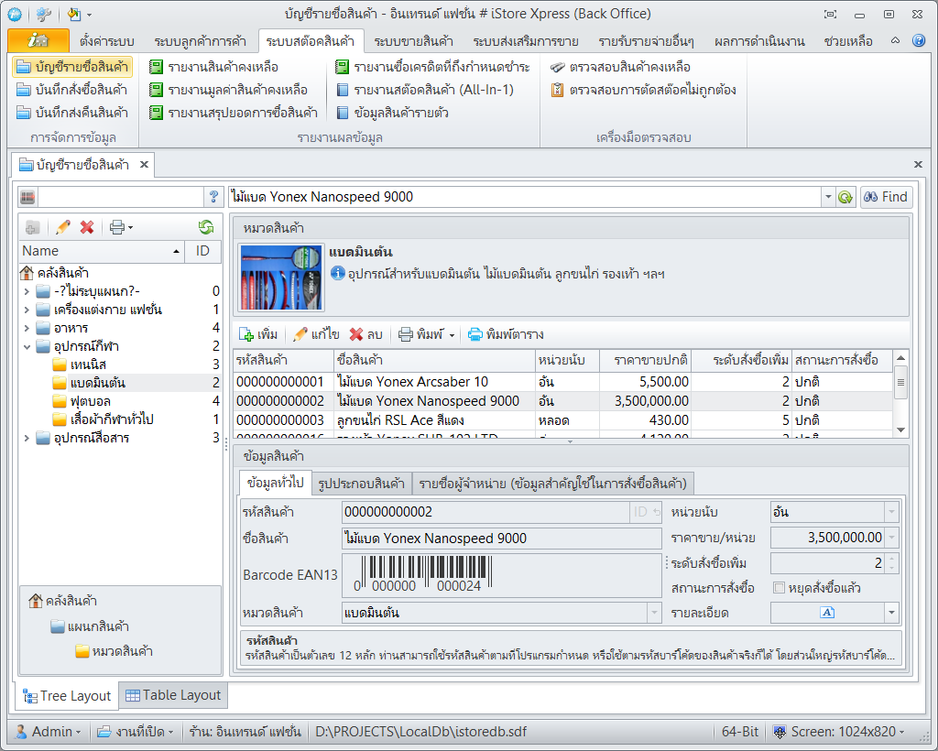The height and width of the screenshot is (751, 938).
Task: Click the green refresh icon in tree toolbar
Action: tap(206, 227)
